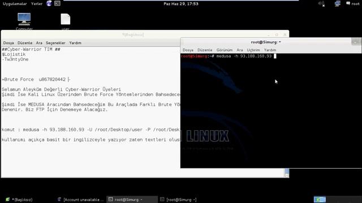Click the text editor title bar
Screen dimensions: 362x203
[x=133, y=34]
